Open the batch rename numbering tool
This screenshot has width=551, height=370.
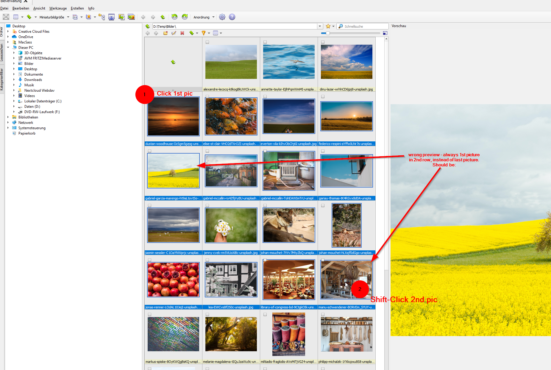tap(75, 17)
